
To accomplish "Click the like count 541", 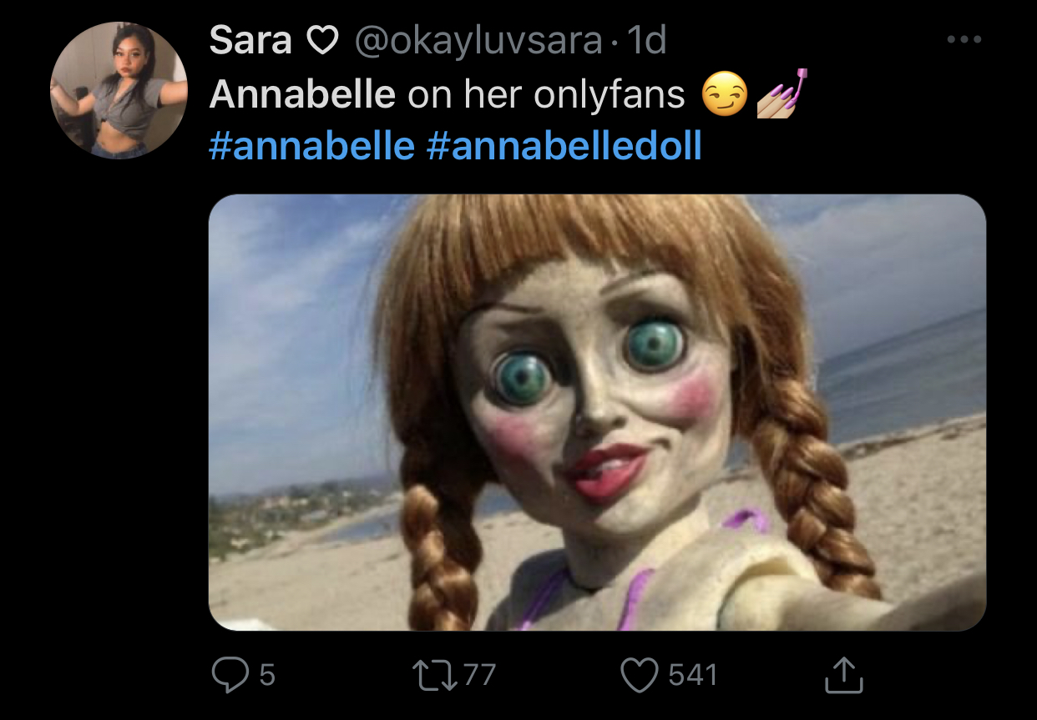I will 692,674.
